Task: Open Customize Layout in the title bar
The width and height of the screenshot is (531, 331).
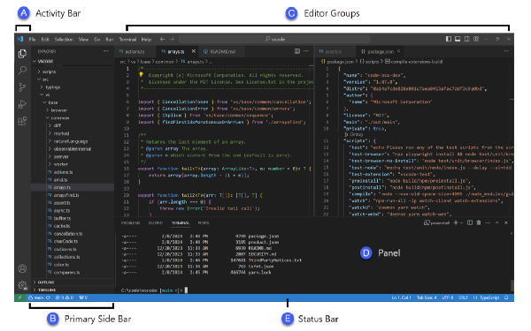Action: coord(476,39)
